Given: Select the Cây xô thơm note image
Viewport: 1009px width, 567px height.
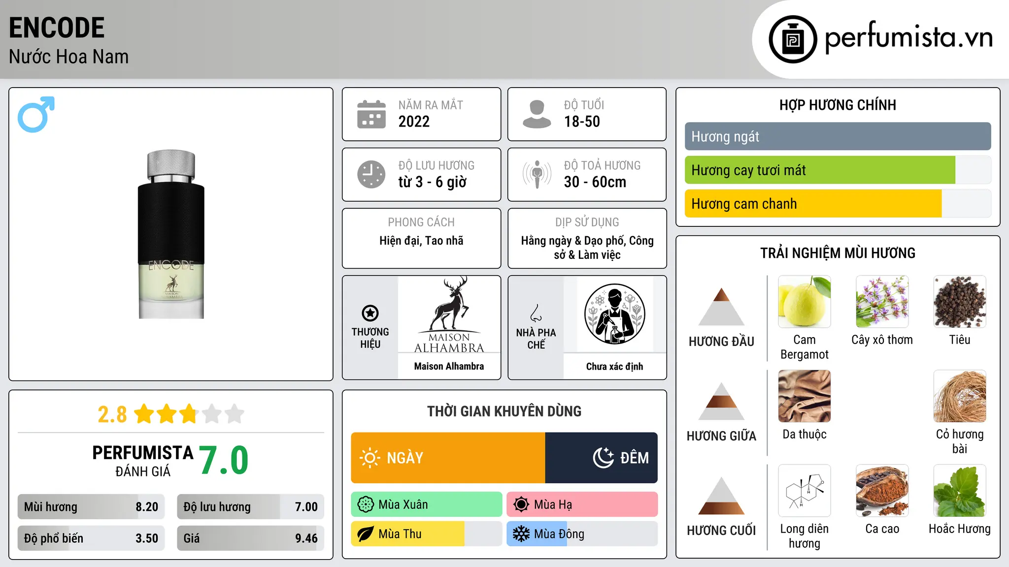Looking at the screenshot, I should coord(882,302).
